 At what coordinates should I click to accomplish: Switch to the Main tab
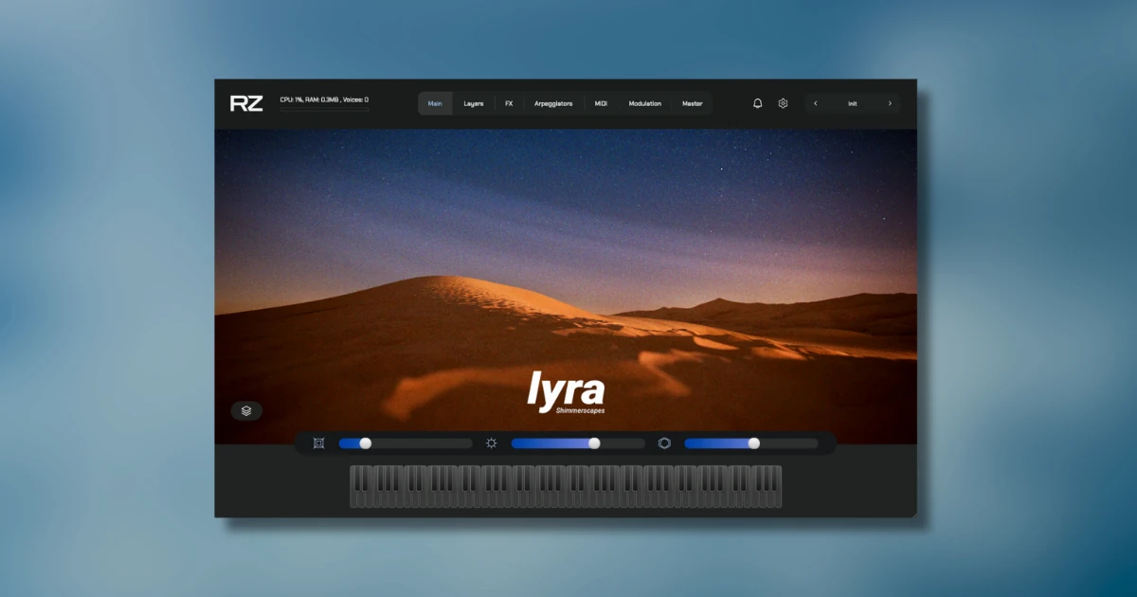435,103
